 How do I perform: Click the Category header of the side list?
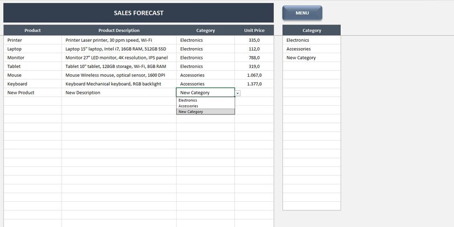[x=312, y=30]
